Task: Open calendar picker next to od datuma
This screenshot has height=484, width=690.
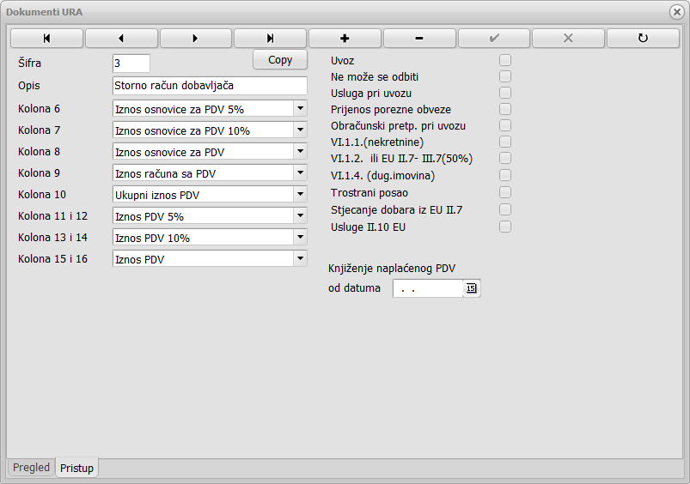Action: click(471, 288)
